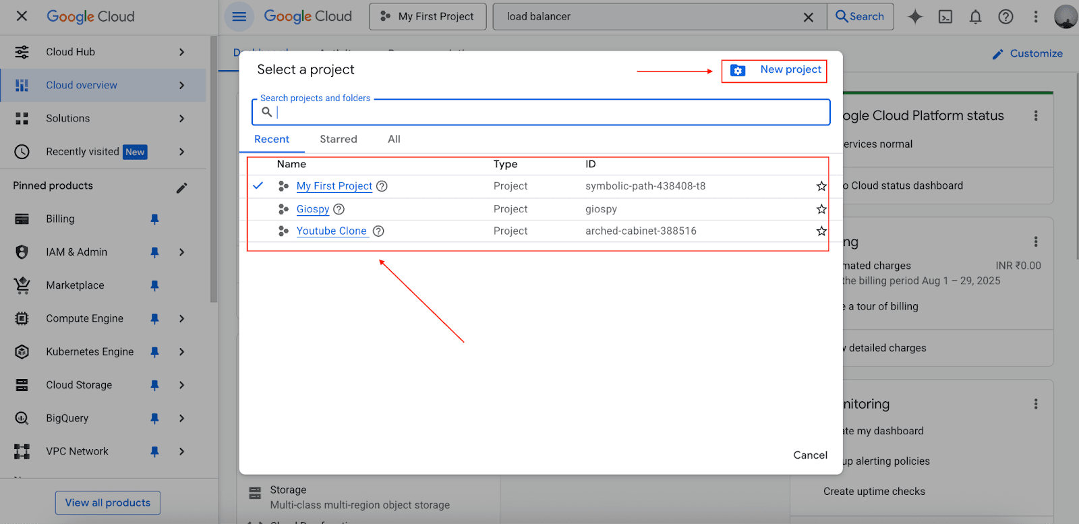
Task: Click help icon beside Giospy
Action: point(339,209)
